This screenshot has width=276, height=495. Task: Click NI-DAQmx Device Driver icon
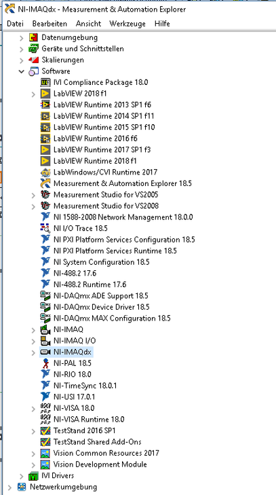pyautogui.click(x=45, y=307)
